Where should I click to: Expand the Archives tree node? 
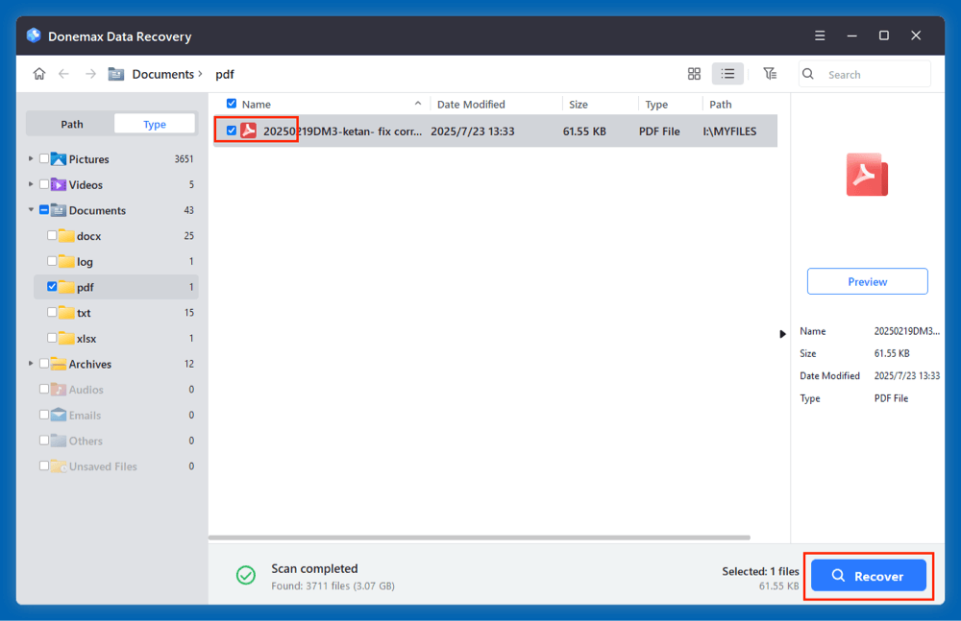[30, 364]
